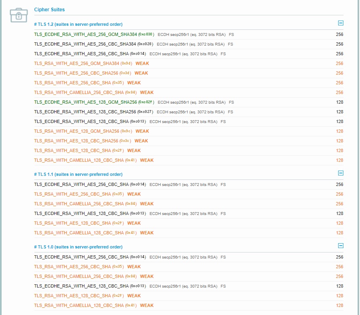Click the (0xc02f) hex code
Viewport: 360px width, 315px height.
pyautogui.click(x=146, y=102)
